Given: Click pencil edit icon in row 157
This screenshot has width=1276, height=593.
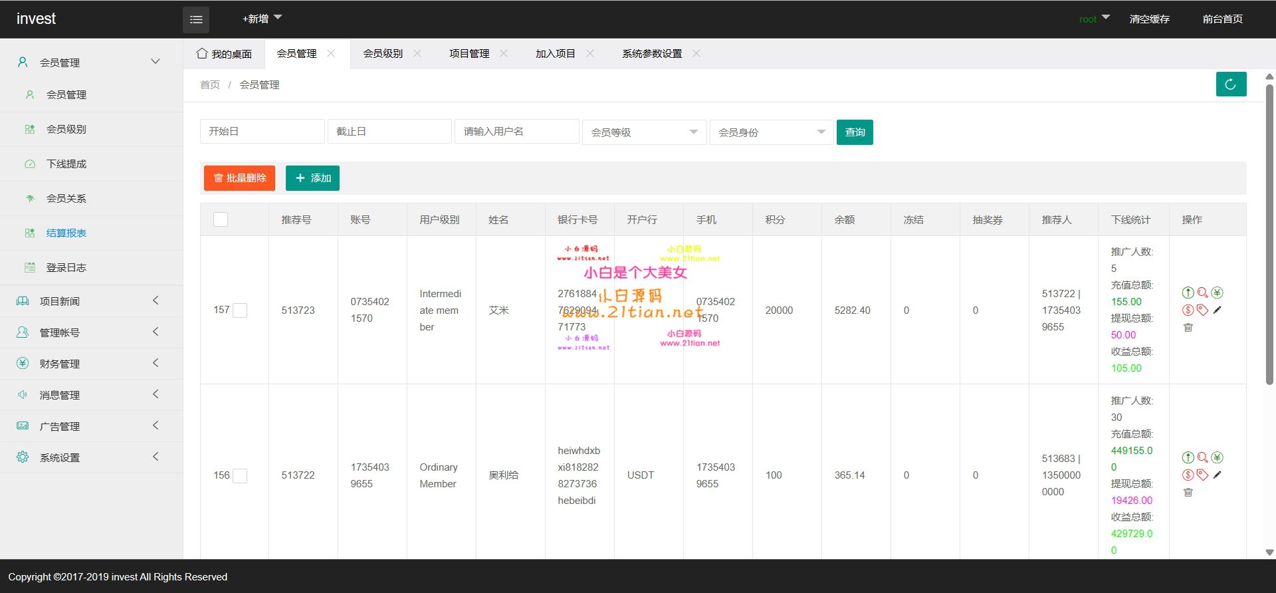Looking at the screenshot, I should click(x=1218, y=310).
